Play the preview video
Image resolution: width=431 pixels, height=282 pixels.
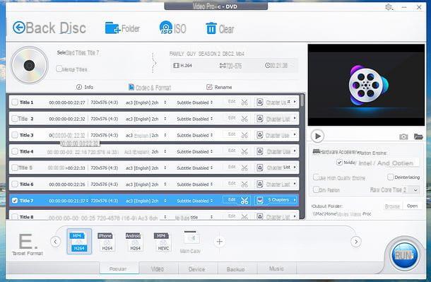click(317, 136)
